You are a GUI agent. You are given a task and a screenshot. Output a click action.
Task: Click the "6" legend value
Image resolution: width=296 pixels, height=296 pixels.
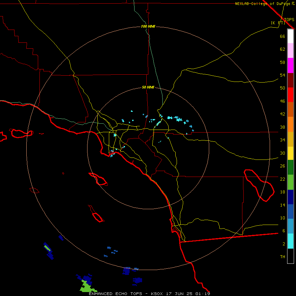click(x=284, y=231)
